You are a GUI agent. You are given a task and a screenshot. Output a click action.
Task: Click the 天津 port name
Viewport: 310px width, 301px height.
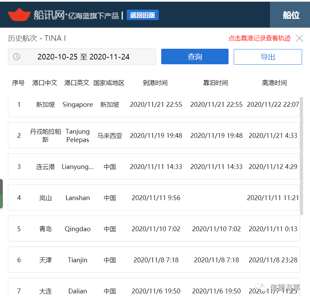(46, 260)
